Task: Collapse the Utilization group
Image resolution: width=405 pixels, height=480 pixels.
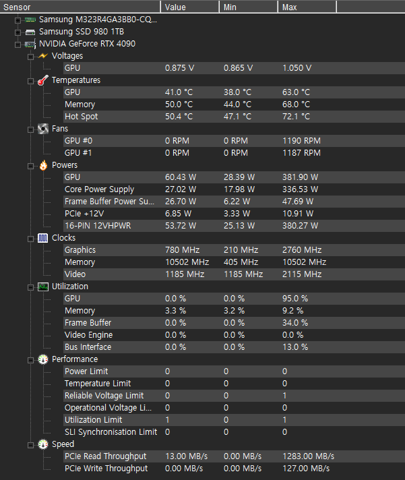Action: click(30, 287)
